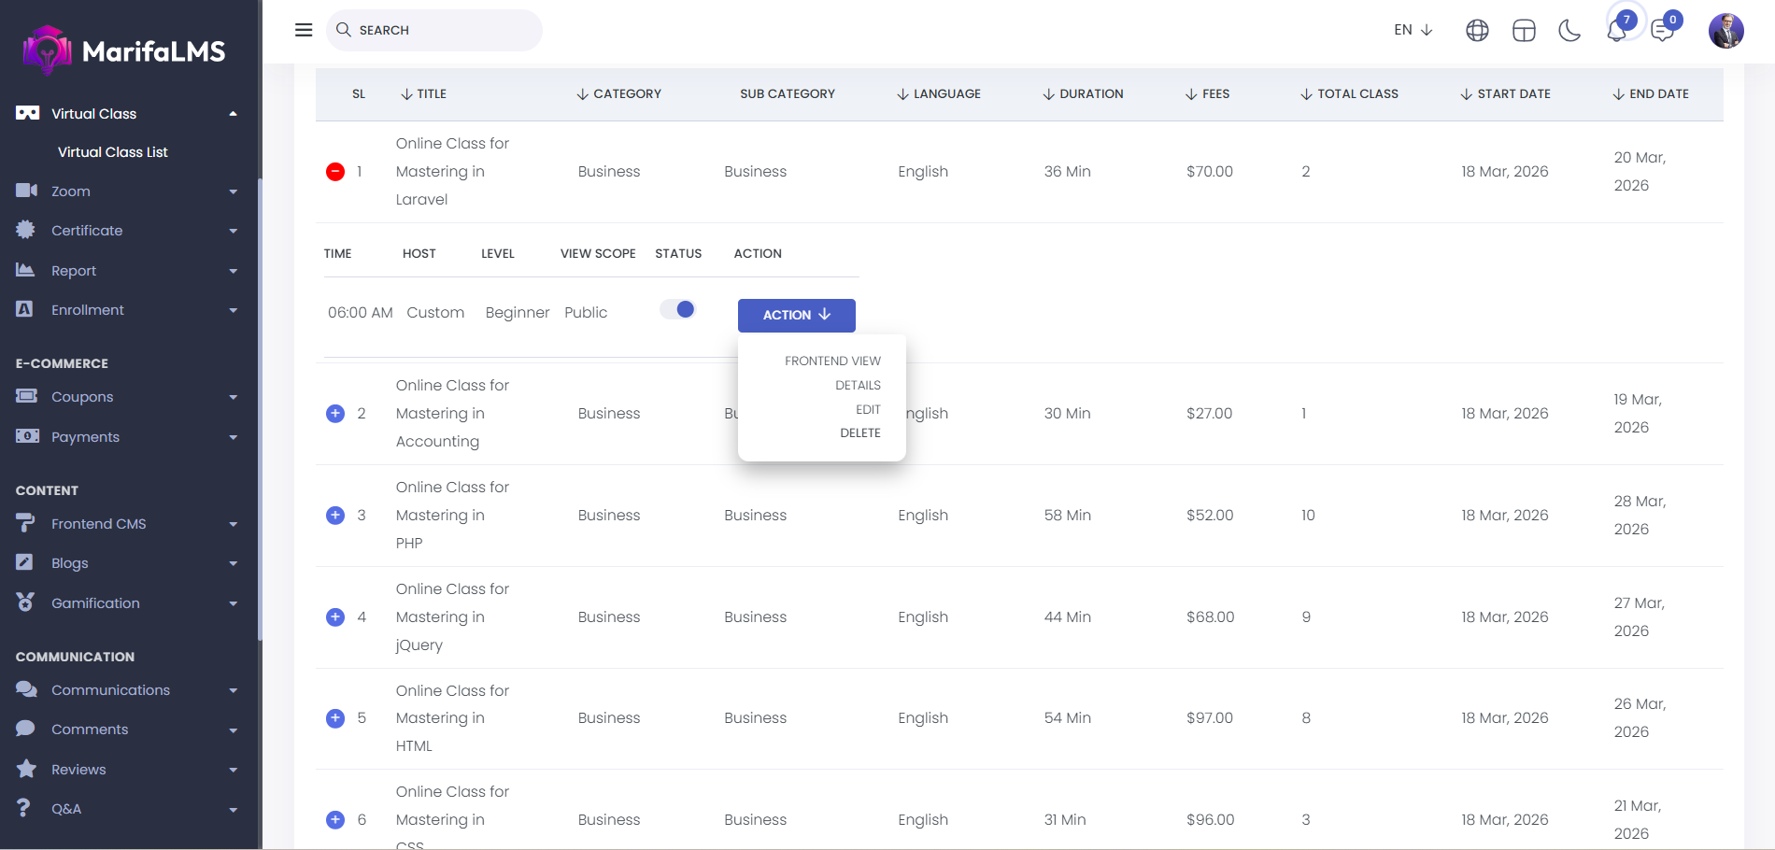The image size is (1775, 850).
Task: Open the user profile avatar
Action: (1725, 31)
